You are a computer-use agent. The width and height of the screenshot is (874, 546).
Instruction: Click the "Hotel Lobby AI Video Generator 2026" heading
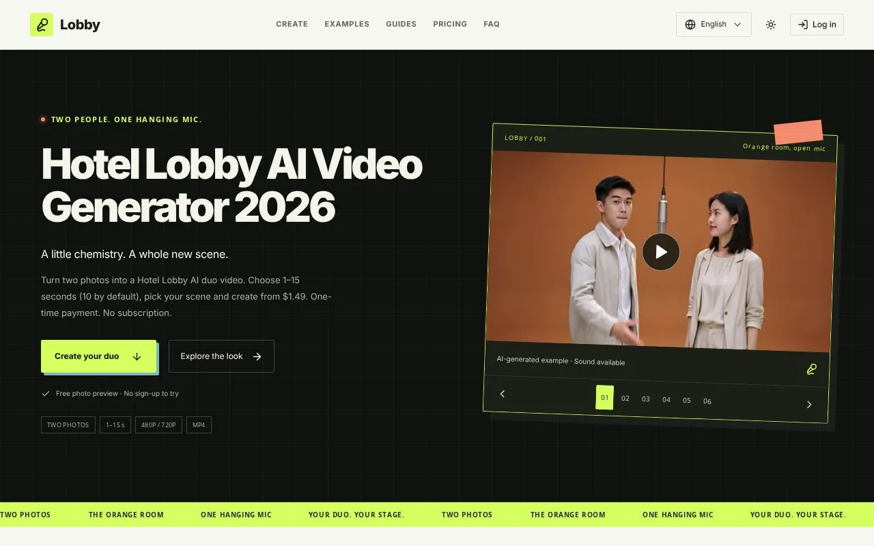[x=232, y=185]
